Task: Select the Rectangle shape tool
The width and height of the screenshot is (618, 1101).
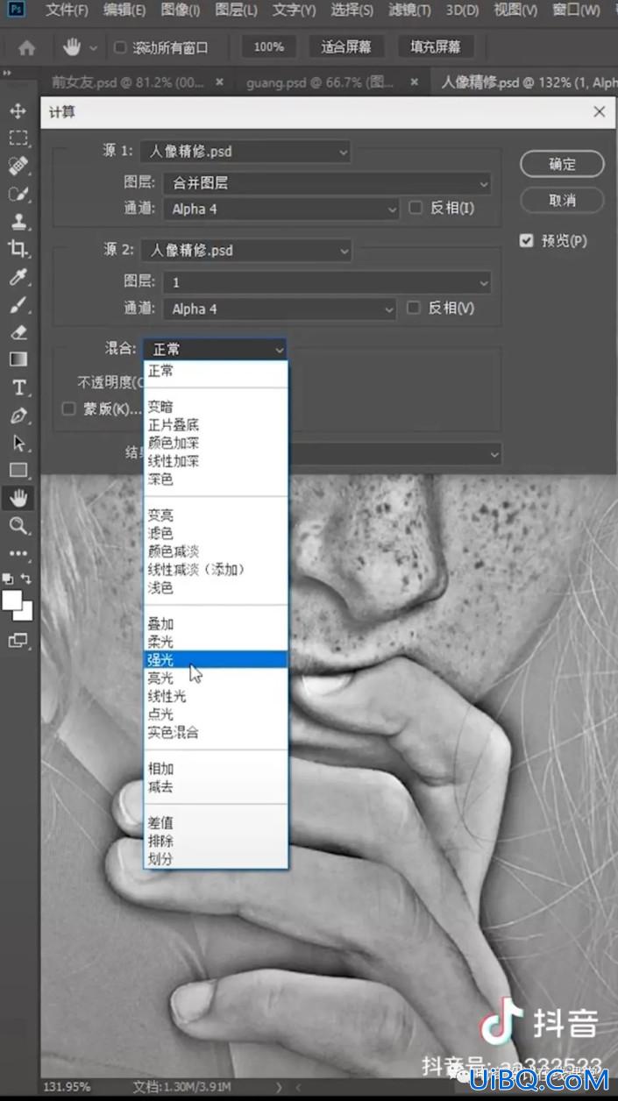Action: coord(18,470)
